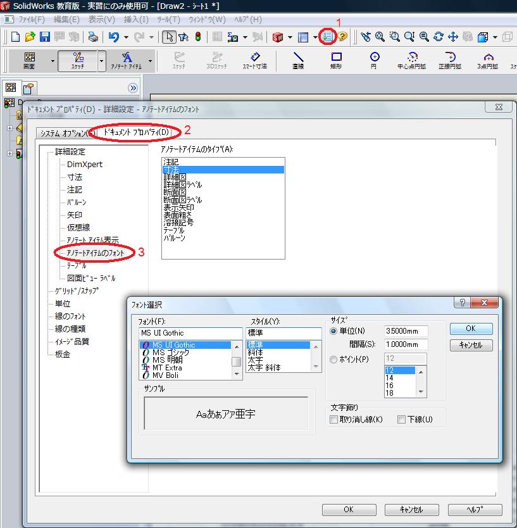517x528 pixels.
Task: Select 線のフォント in settings tree
Action: point(70,316)
